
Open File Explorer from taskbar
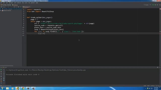pyautogui.click(x=7, y=88)
